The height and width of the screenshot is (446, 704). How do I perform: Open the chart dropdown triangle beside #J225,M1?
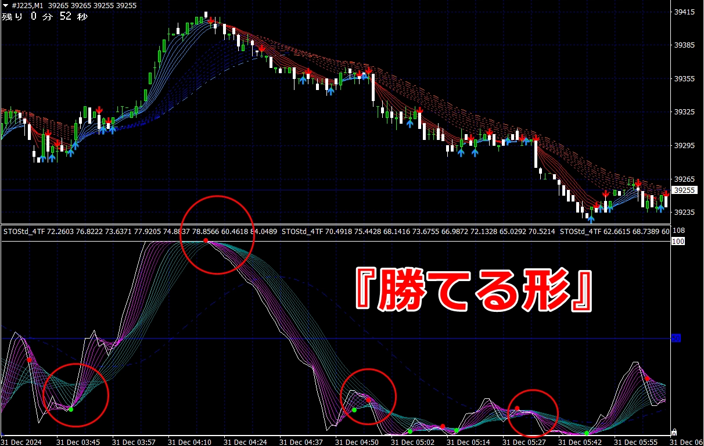point(5,5)
